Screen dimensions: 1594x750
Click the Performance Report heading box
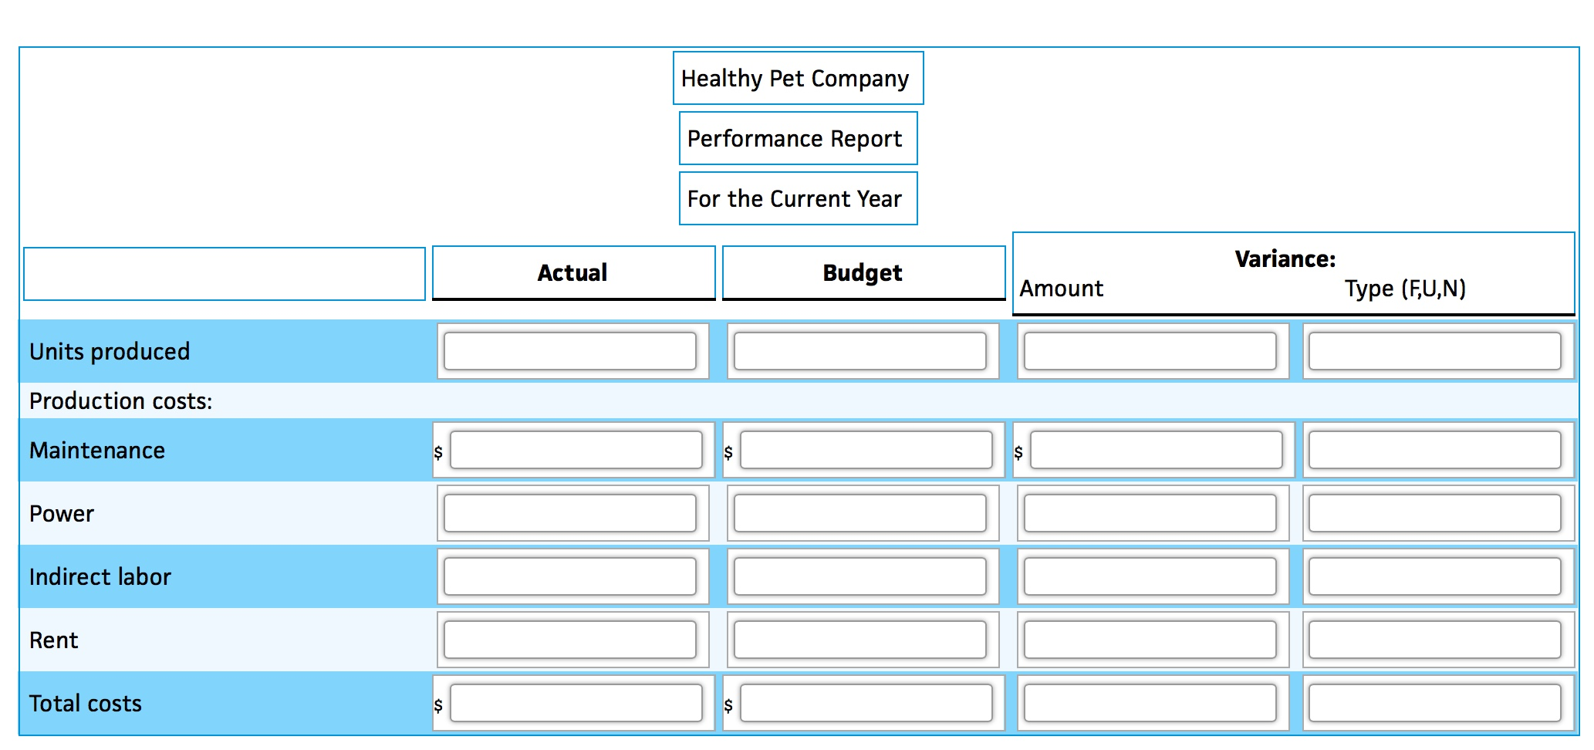point(799,138)
